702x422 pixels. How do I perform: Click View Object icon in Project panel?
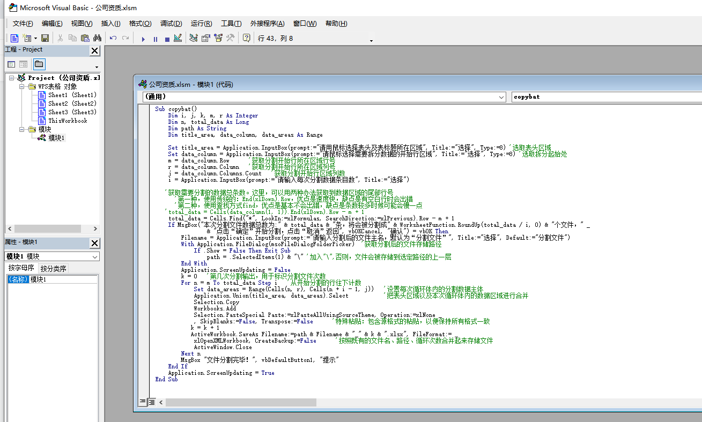[24, 64]
